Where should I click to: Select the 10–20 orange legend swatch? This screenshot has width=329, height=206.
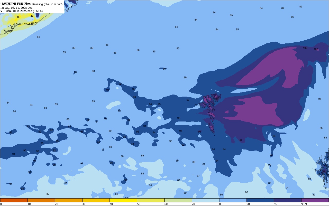pyautogui.click(x=41, y=200)
